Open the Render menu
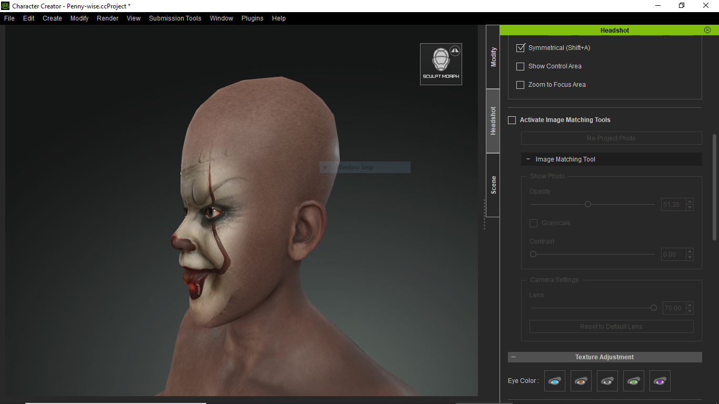The image size is (719, 404). [x=108, y=18]
